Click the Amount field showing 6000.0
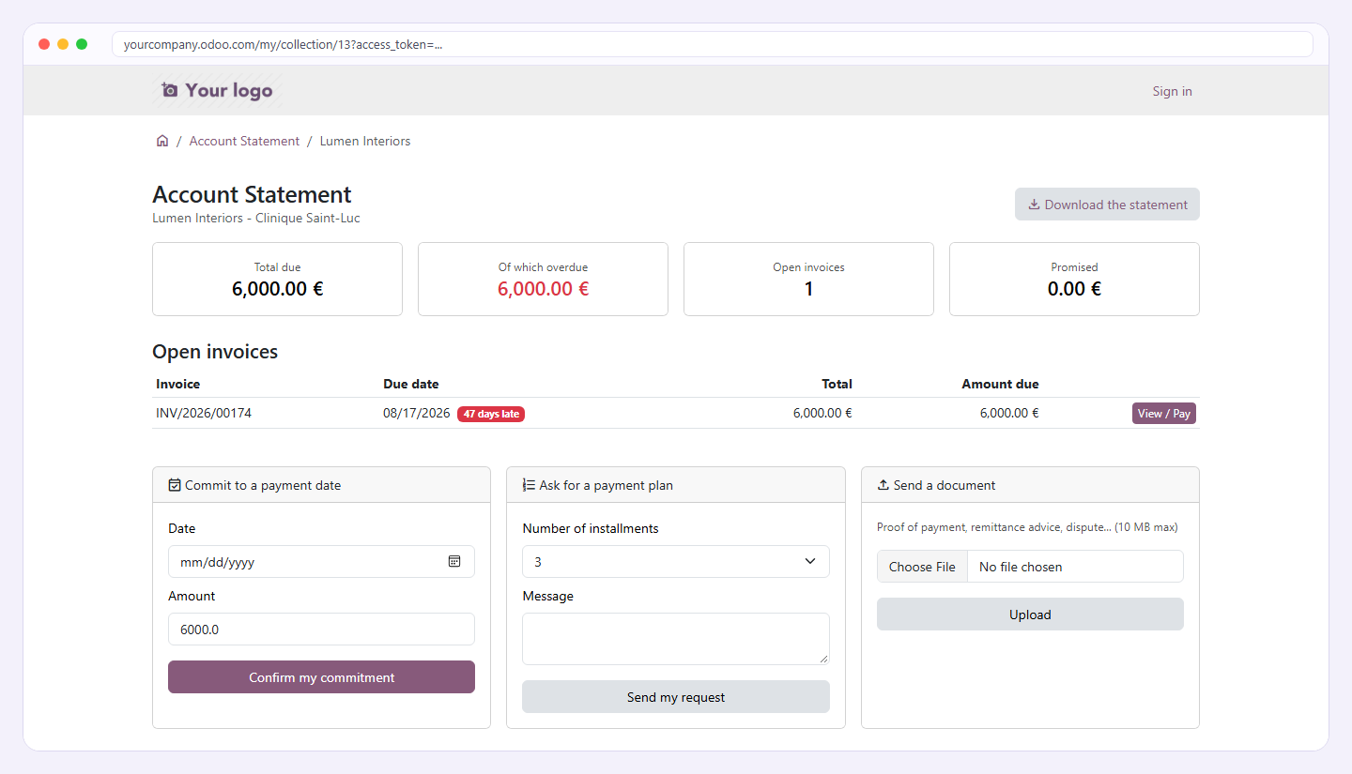 point(321,629)
